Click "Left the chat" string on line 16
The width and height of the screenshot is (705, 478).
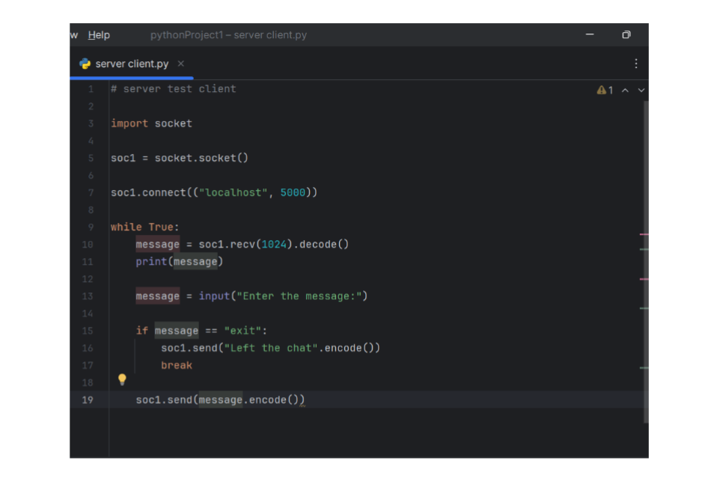[x=271, y=348]
